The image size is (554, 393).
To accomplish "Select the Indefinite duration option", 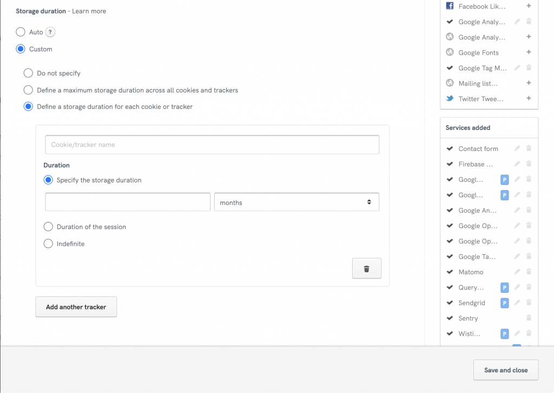I will tap(48, 244).
